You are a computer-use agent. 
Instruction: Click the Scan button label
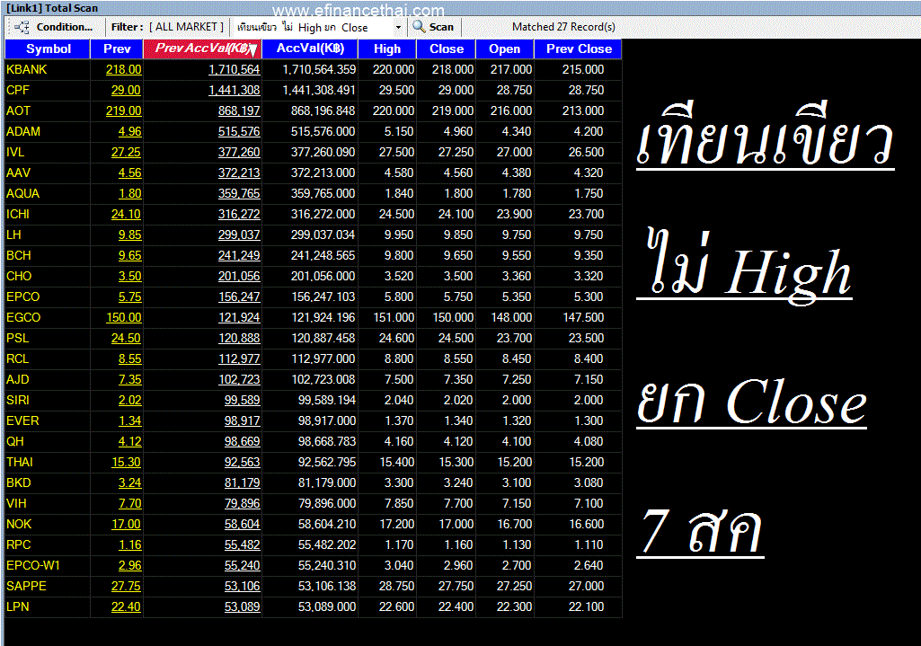pos(441,27)
